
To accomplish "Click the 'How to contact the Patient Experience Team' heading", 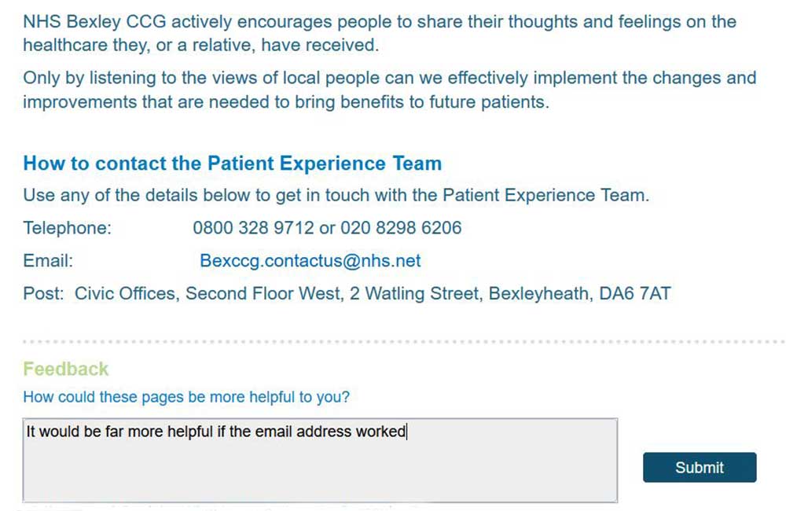I will click(x=232, y=164).
